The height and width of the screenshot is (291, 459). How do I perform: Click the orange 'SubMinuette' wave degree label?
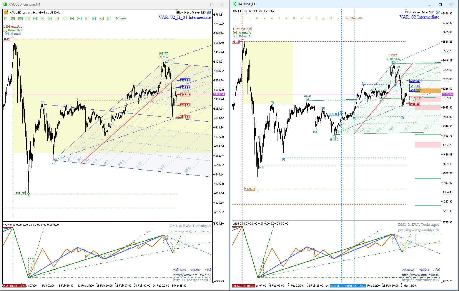pyautogui.click(x=354, y=18)
